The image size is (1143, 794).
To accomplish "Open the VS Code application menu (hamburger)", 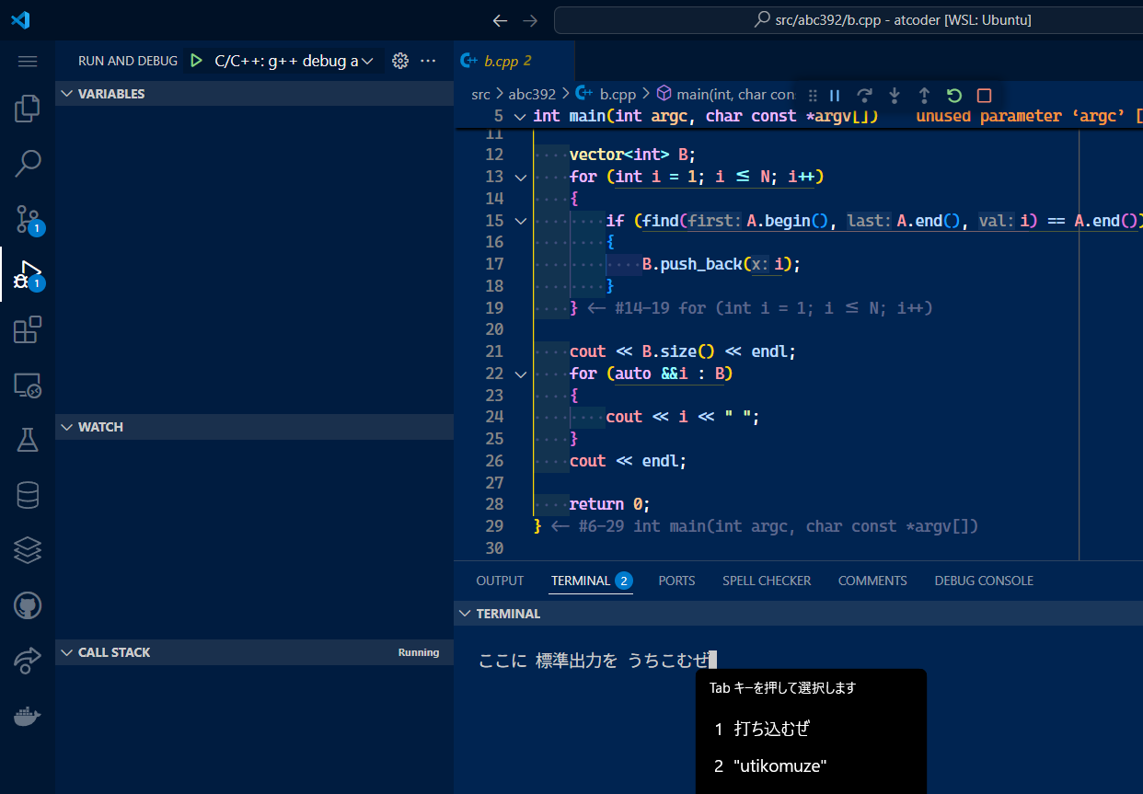I will click(x=28, y=61).
